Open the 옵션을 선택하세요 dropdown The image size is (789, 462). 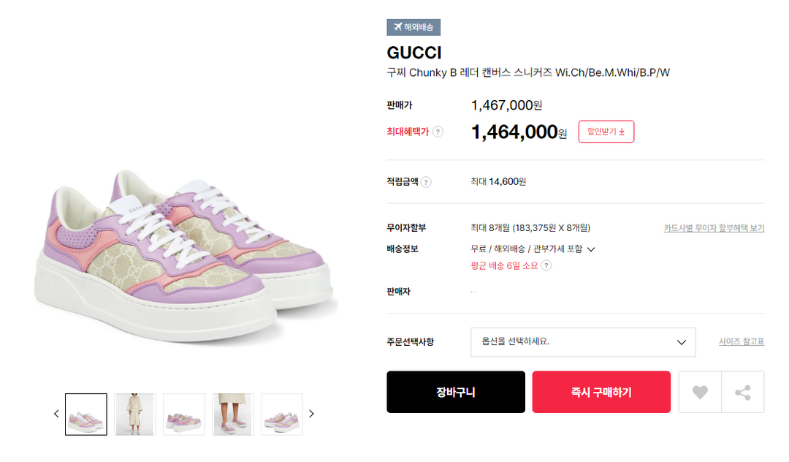tap(582, 342)
